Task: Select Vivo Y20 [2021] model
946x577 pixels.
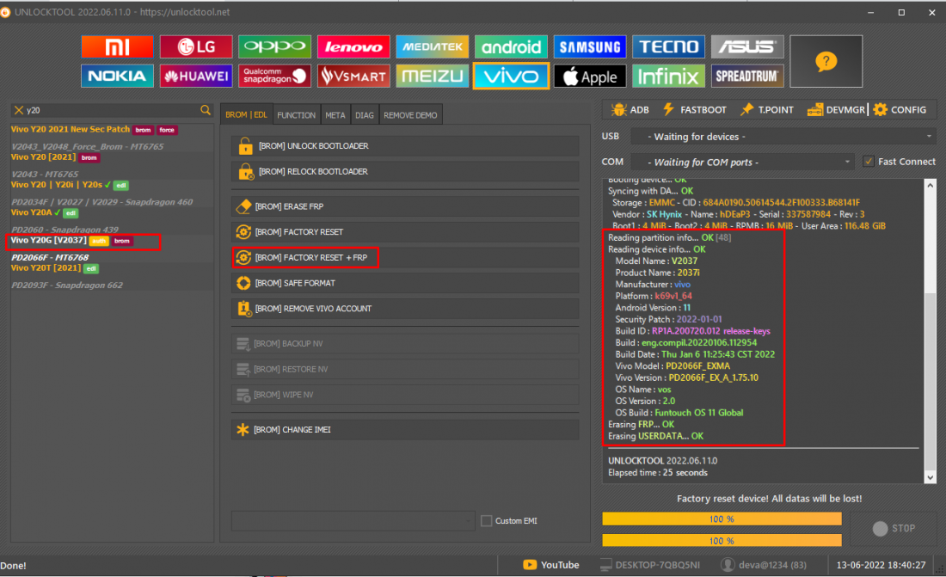Action: [44, 157]
